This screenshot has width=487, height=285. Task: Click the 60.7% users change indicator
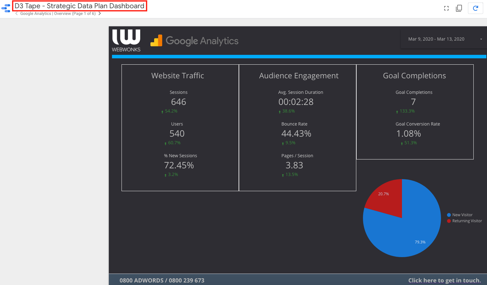(172, 143)
